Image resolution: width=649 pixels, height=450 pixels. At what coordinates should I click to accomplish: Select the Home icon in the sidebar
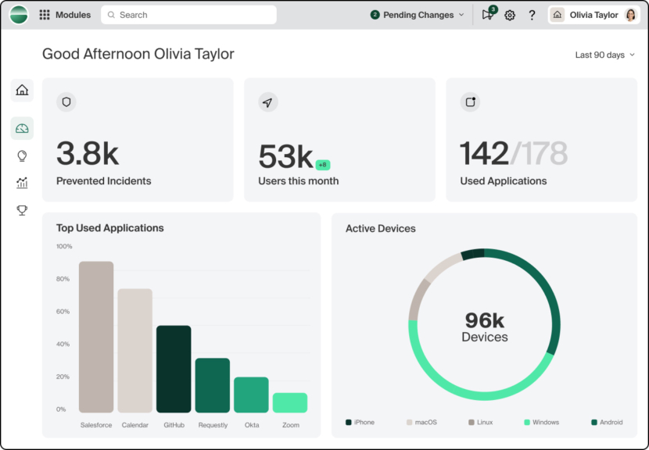coord(22,90)
